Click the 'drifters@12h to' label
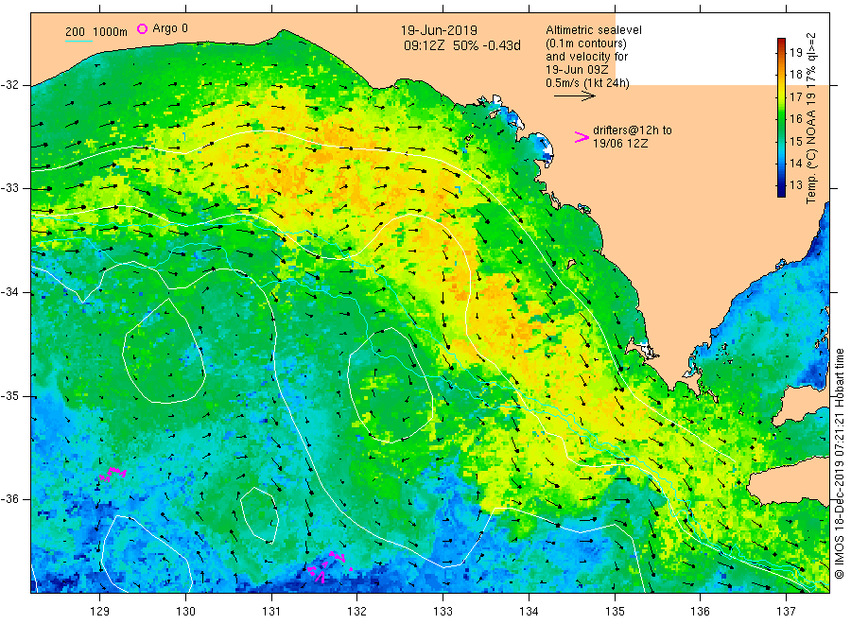The image size is (851, 624). pyautogui.click(x=633, y=130)
